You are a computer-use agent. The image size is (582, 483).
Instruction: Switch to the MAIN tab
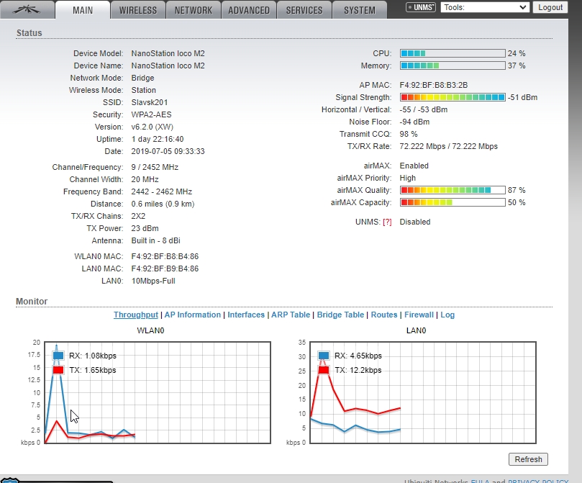coord(83,10)
